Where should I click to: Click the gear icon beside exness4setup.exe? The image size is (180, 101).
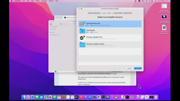click(82, 24)
